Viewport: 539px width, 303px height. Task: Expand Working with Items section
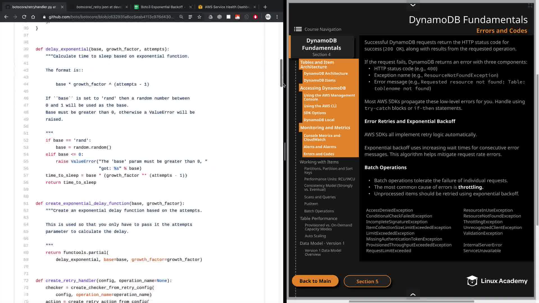pos(319,162)
